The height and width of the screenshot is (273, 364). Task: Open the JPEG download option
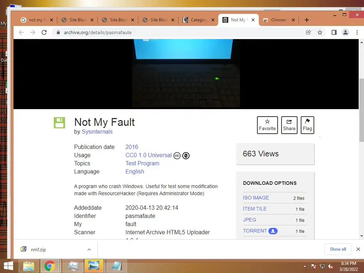[250, 220]
